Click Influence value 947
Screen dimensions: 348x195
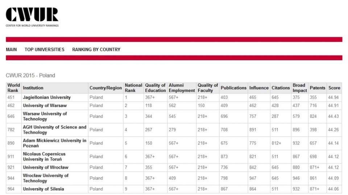click(253, 178)
